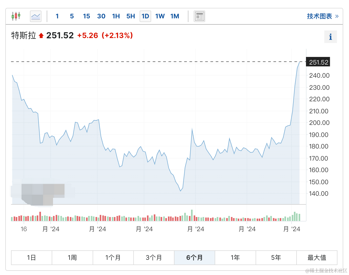349x275 pixels.
Task: Choose the 5年 time range tab
Action: point(276,258)
